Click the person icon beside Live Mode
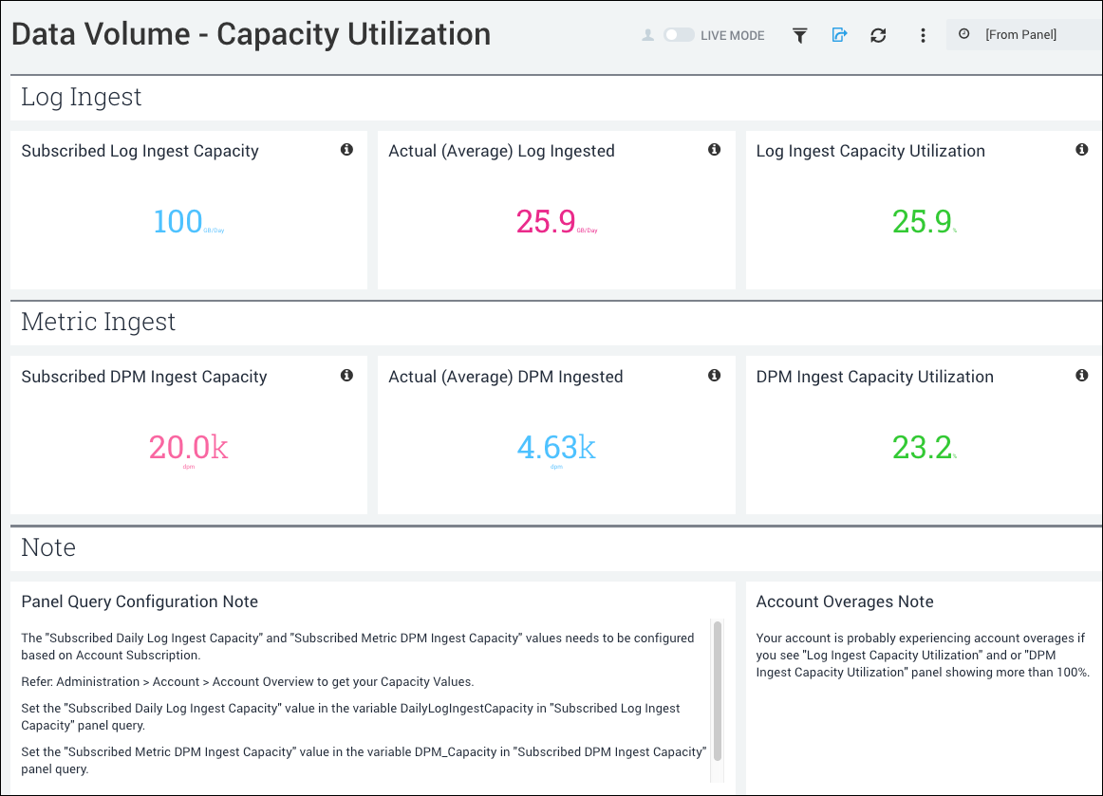1103x796 pixels. (x=647, y=34)
